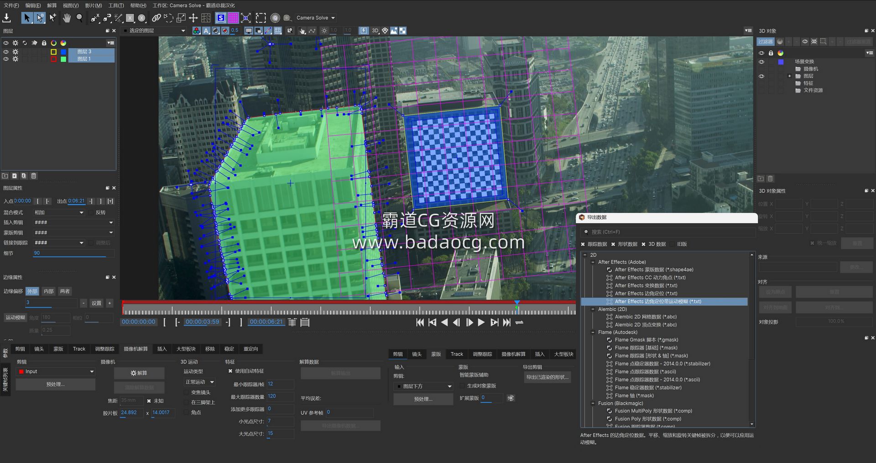
Task: Click the Create X-Spline layer pen tool
Action: [x=95, y=18]
